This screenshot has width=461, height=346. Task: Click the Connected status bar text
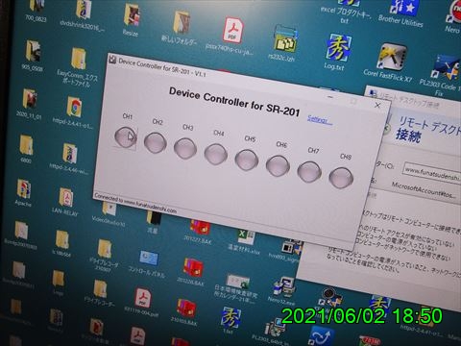tap(135, 203)
